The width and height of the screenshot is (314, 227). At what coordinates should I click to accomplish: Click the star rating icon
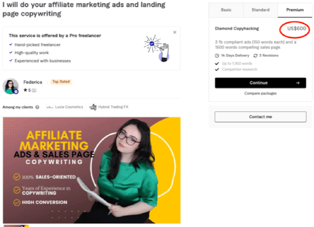click(x=25, y=90)
